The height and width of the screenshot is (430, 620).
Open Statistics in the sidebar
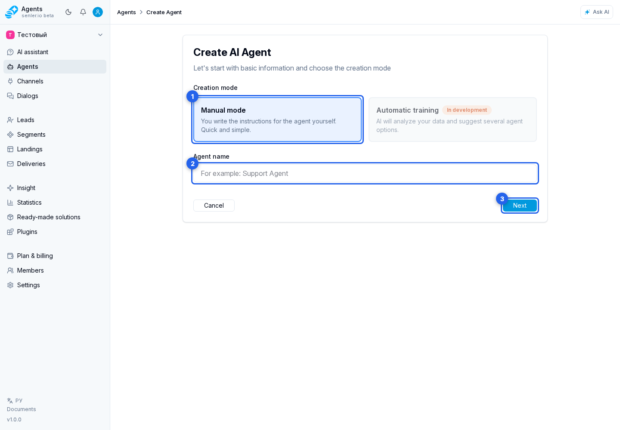pos(55,203)
